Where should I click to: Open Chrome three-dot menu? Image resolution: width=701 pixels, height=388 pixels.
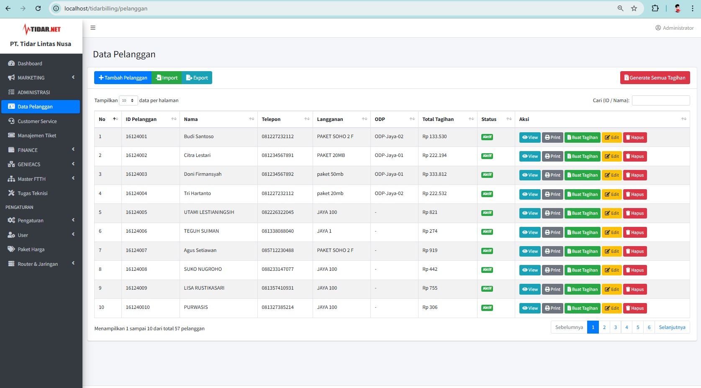point(693,8)
